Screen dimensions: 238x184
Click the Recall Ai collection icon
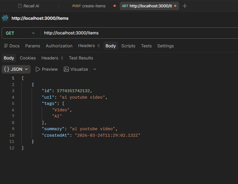click(20, 6)
